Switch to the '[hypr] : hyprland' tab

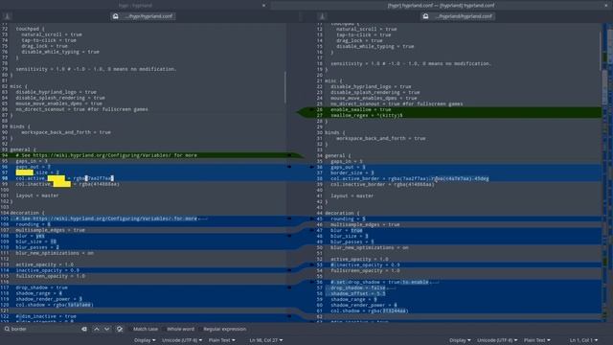[x=135, y=6]
